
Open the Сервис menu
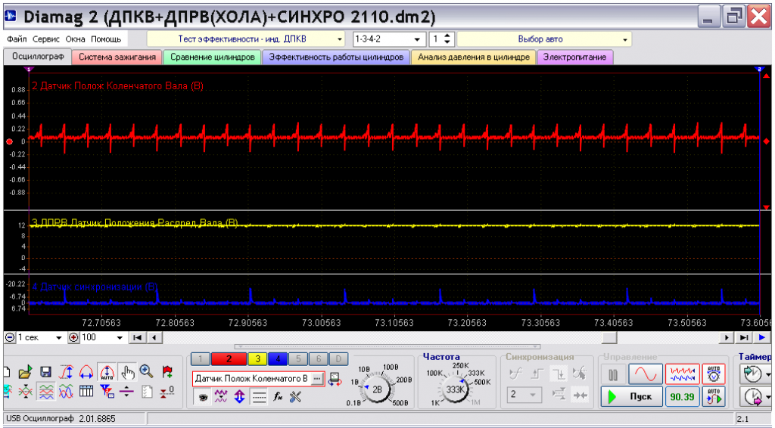[46, 39]
